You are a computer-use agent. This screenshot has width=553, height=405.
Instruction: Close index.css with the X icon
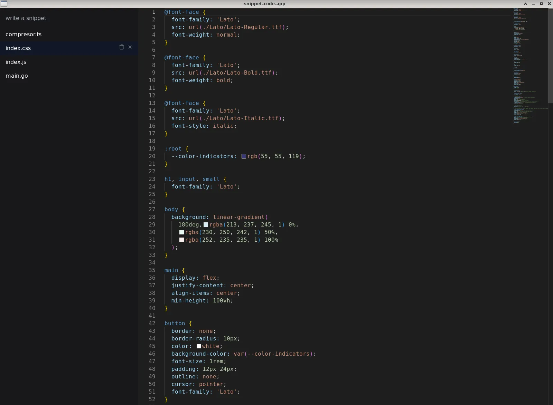(x=130, y=47)
